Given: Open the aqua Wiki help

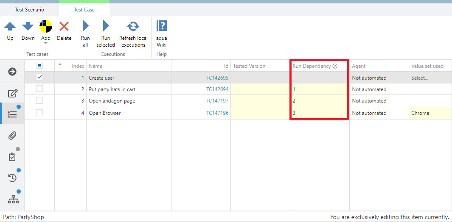Looking at the screenshot, I should 162,27.
